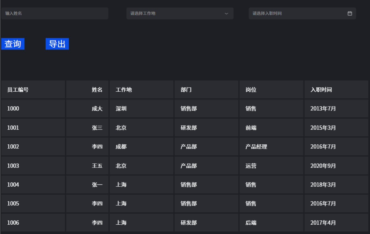The image size is (370, 234).
Task: Select the 张一 name cell
Action: click(x=87, y=185)
